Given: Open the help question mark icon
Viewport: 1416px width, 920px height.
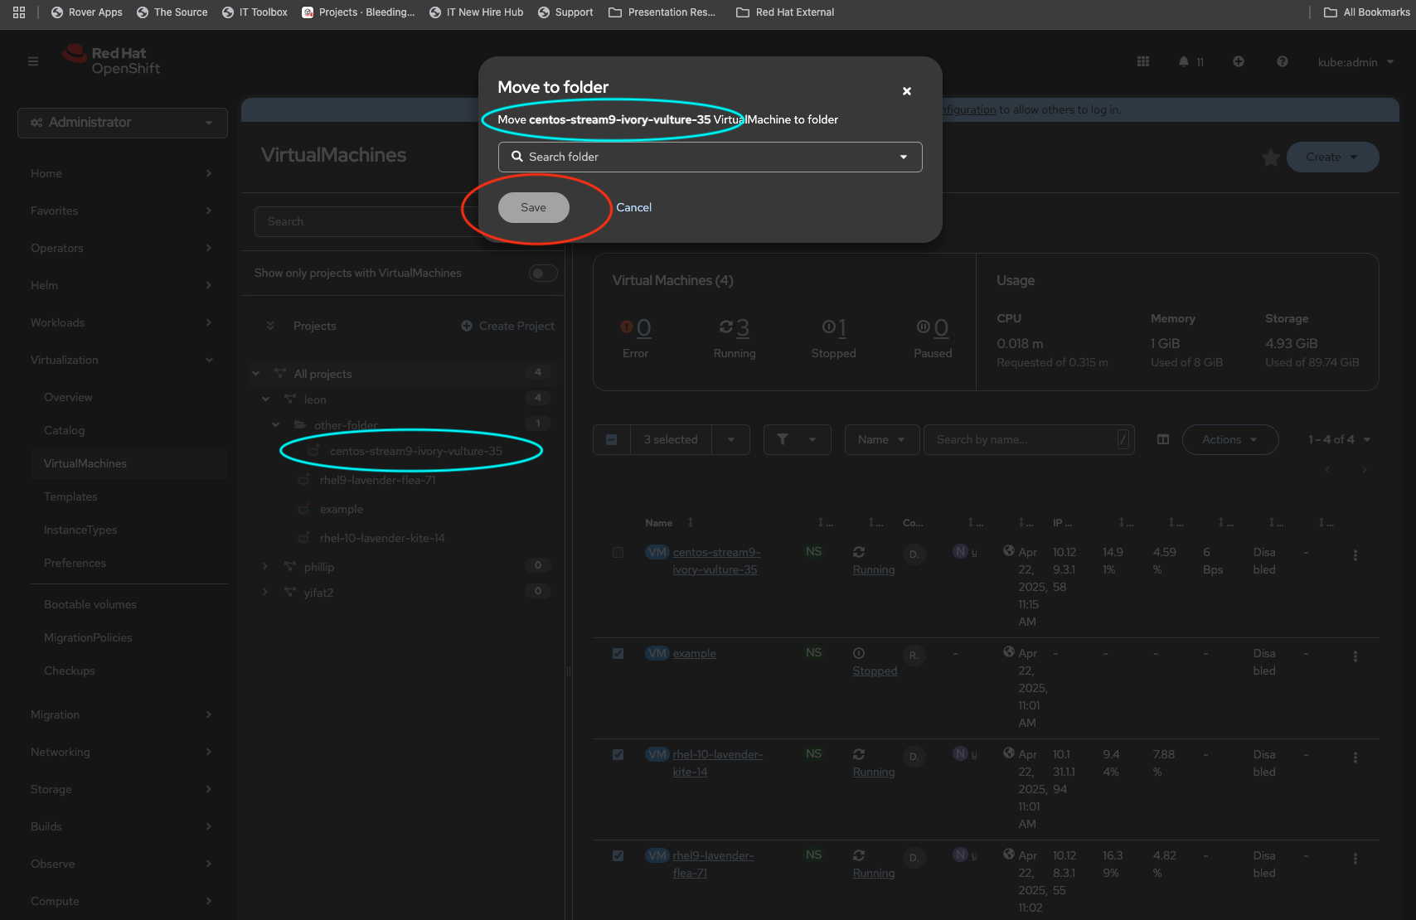Looking at the screenshot, I should (1283, 61).
